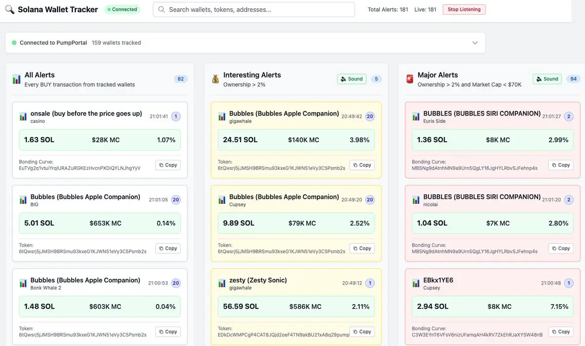Focus the search wallets, tokens, addresses field
This screenshot has height=346, width=585.
pos(254,10)
